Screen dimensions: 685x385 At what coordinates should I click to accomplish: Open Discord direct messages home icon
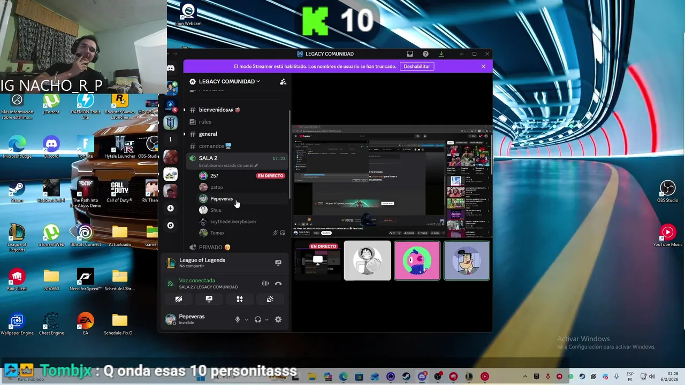point(171,68)
